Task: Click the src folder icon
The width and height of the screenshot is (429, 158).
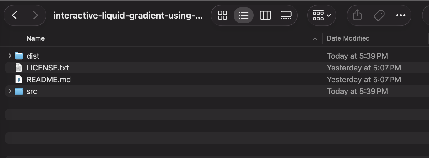Action: coord(19,91)
